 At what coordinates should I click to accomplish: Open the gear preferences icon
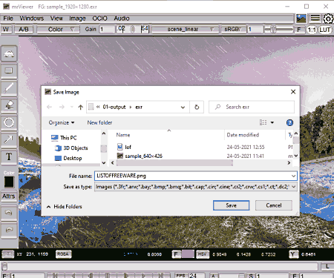pyautogui.click(x=328, y=19)
